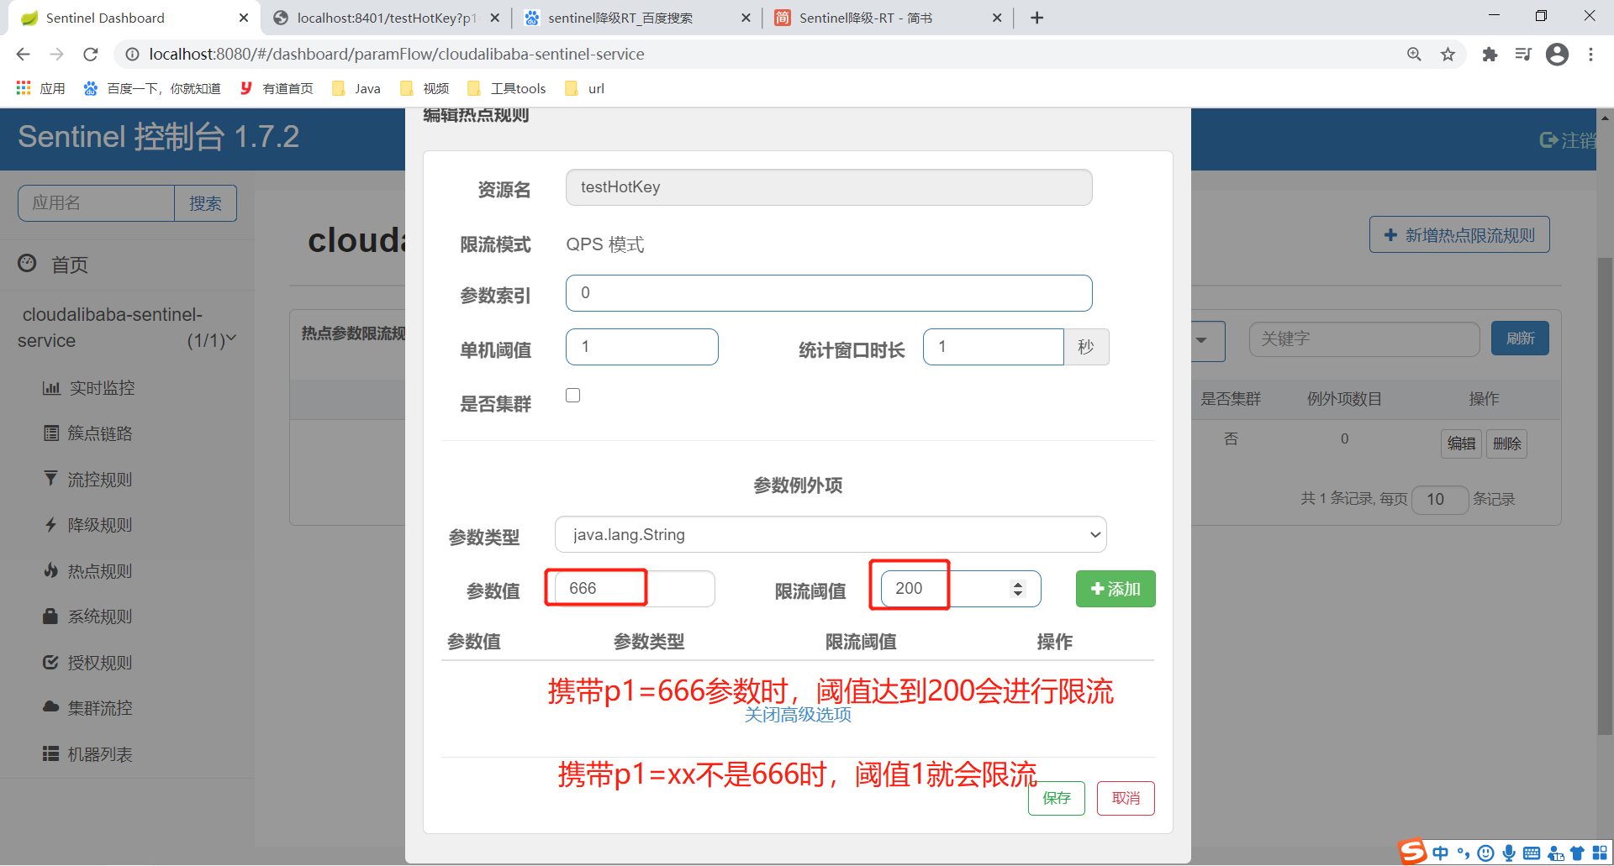Click the 单机阈值 input field
Viewport: 1614px width, 866px height.
(642, 347)
